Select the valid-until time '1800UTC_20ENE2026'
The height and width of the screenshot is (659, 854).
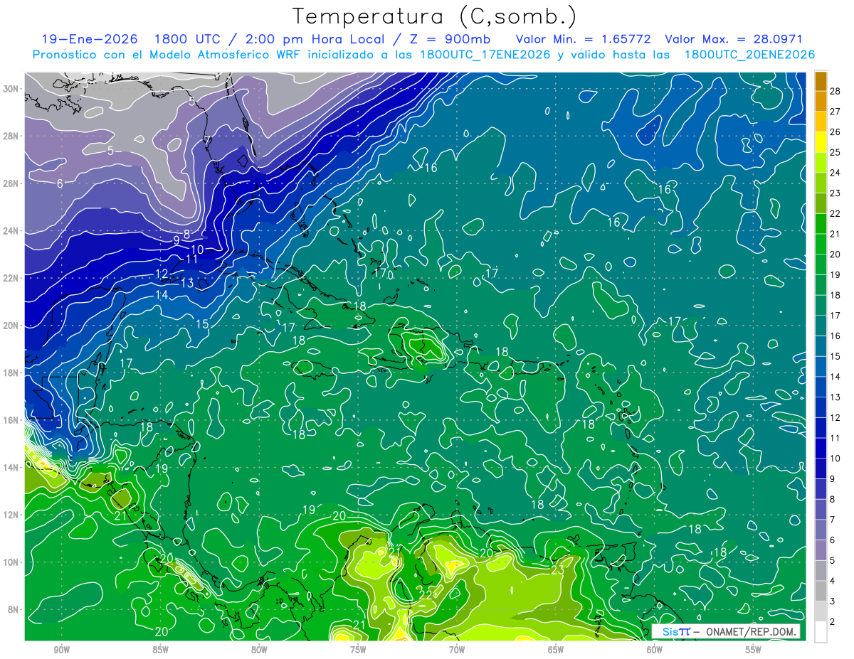pos(749,55)
